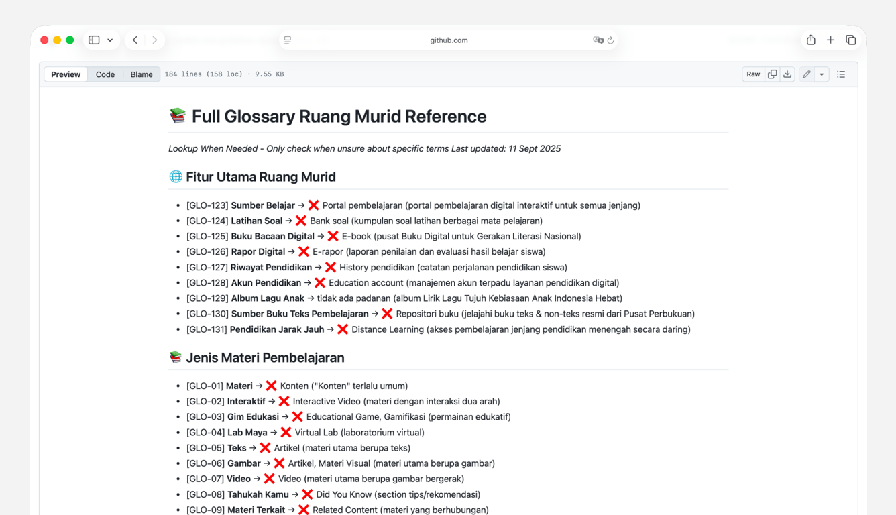Select the Preview tab
Screen dimensions: 896x515
pyautogui.click(x=65, y=74)
